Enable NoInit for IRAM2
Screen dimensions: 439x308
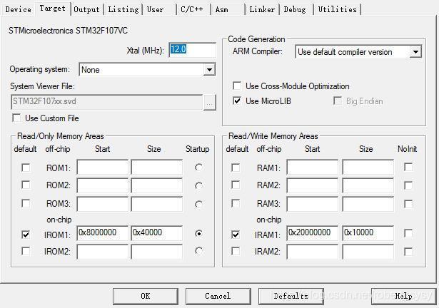click(x=408, y=252)
